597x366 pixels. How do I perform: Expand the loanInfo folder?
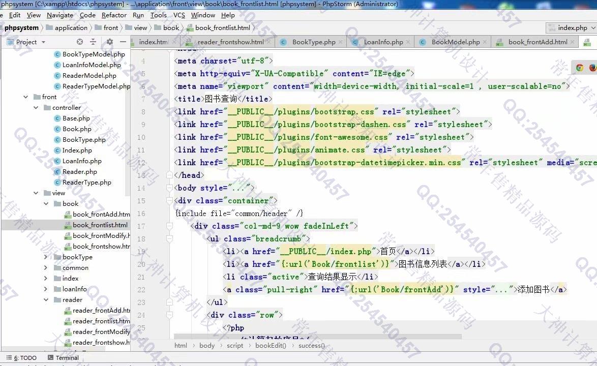[46, 289]
